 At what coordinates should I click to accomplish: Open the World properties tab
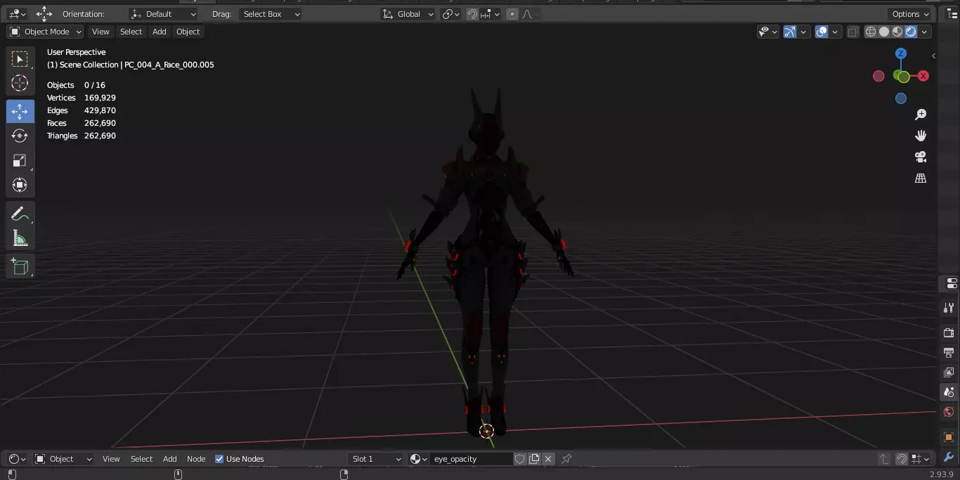(x=949, y=412)
